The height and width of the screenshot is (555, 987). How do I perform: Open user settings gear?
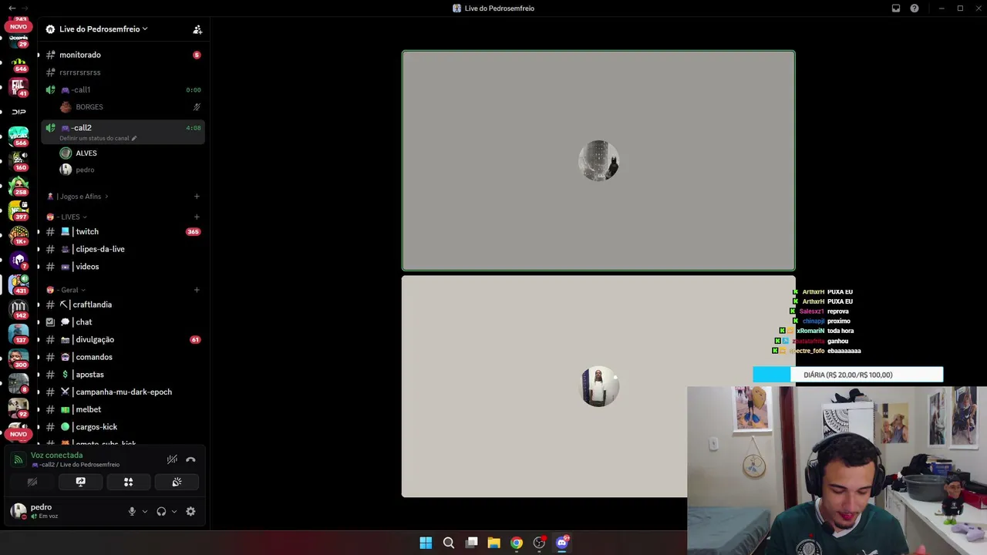click(x=190, y=511)
